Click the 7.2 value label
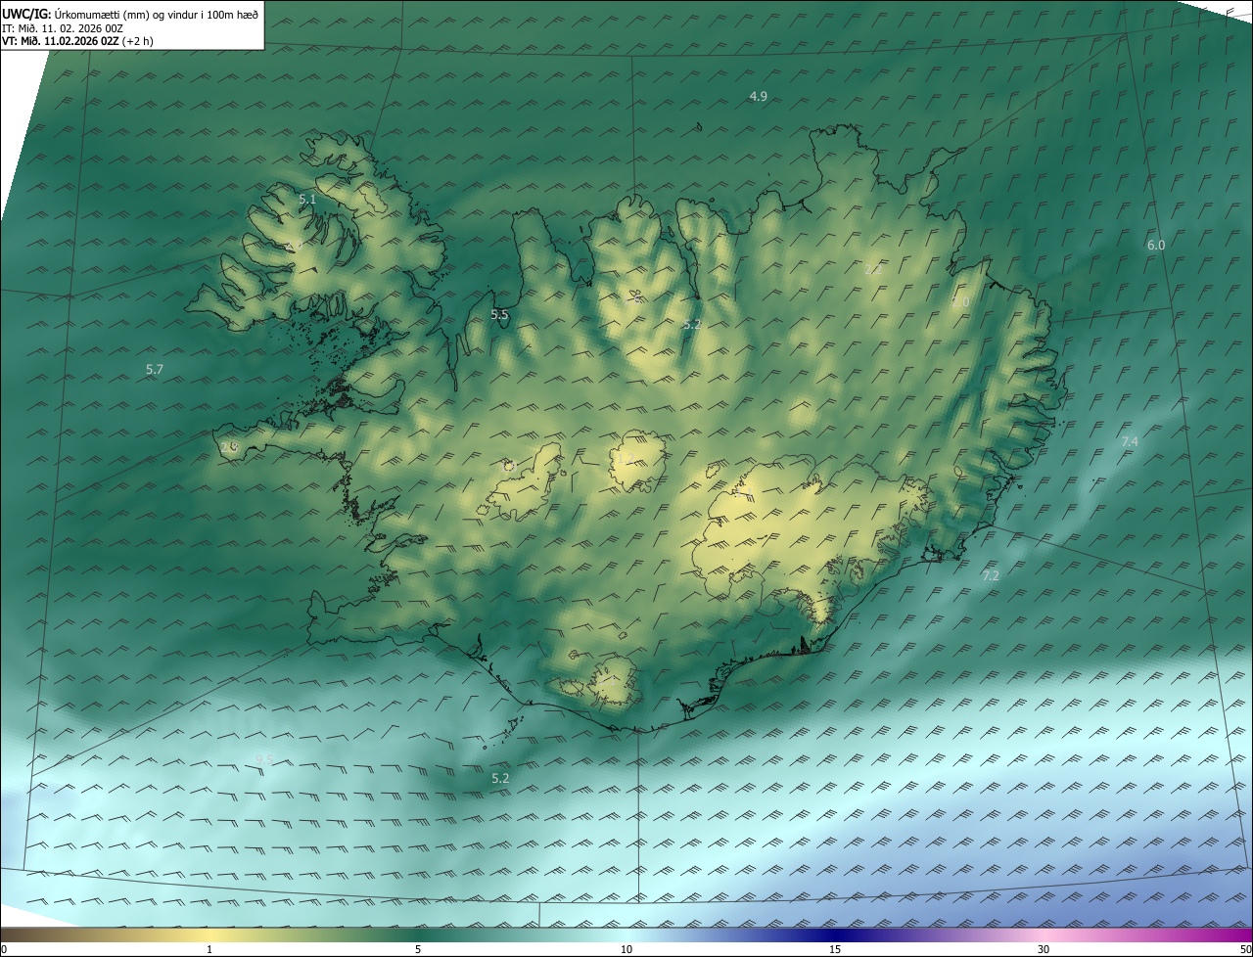Image resolution: width=1253 pixels, height=957 pixels. pos(991,575)
